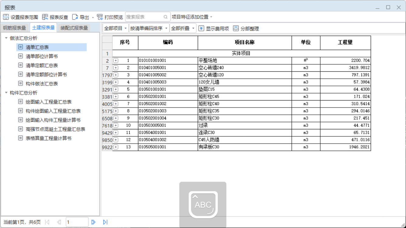Click the 分部整理 button label
406x228 pixels.
pyautogui.click(x=250, y=29)
